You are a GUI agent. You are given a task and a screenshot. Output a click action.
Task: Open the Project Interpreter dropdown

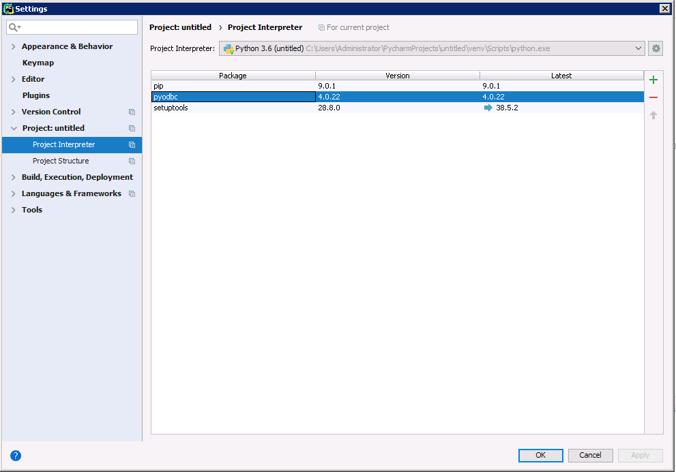tap(639, 48)
